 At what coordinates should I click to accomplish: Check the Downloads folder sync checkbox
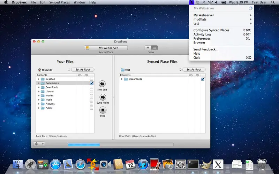(x=91, y=87)
